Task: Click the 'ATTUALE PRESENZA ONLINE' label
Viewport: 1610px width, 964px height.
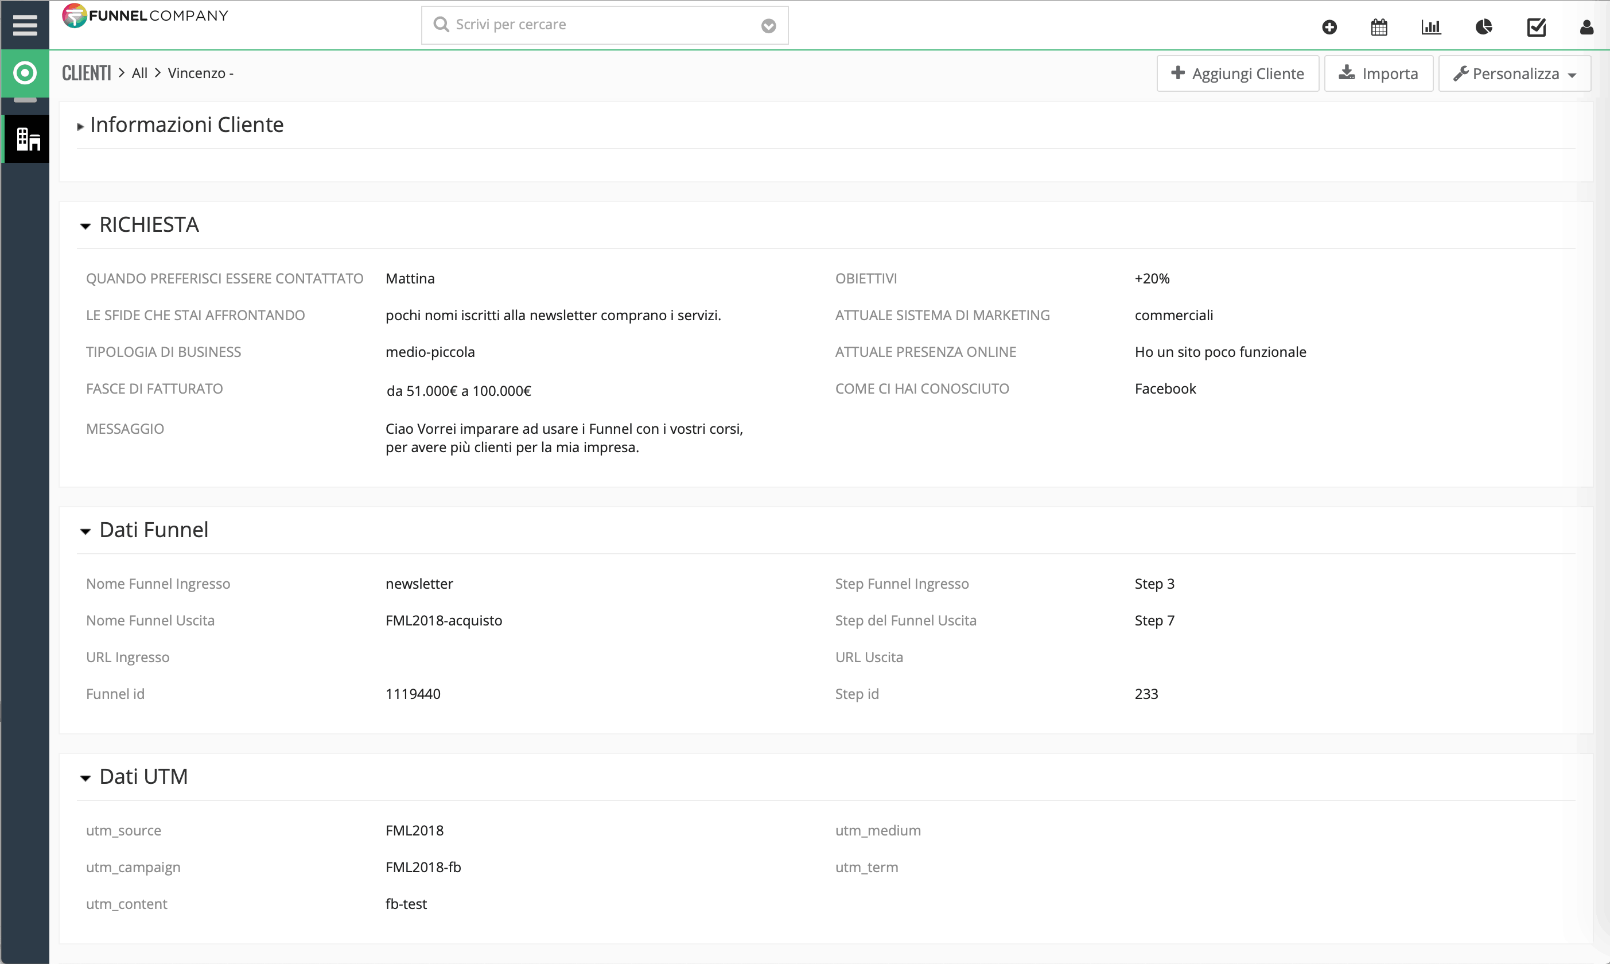Action: point(925,352)
